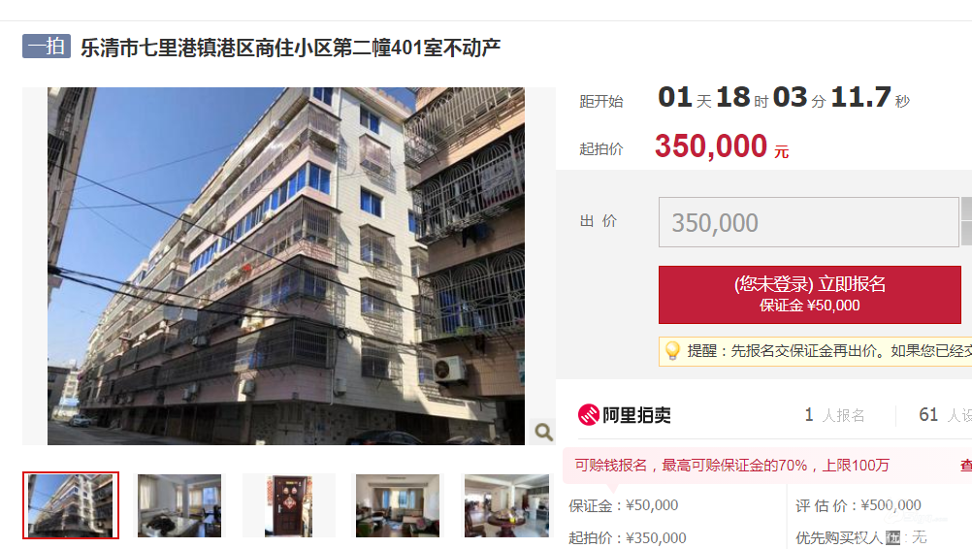Increase bid with the upper stepper arrow
Image resolution: width=972 pixels, height=549 pixels.
pos(966,209)
